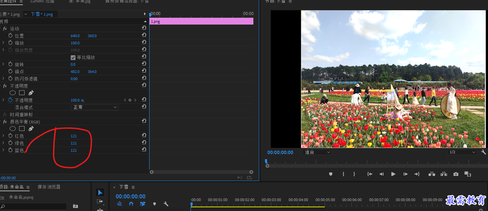Expand the 旋转 property

[x=3, y=64]
